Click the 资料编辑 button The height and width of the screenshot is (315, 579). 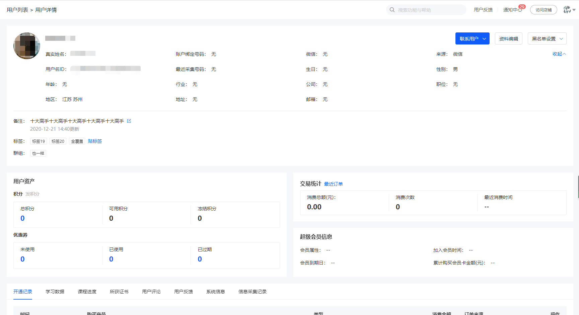coord(508,38)
